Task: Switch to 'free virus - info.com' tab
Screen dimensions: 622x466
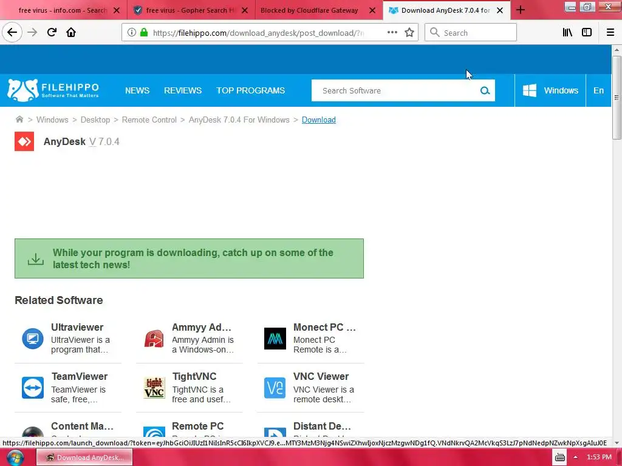Action: pyautogui.click(x=63, y=10)
